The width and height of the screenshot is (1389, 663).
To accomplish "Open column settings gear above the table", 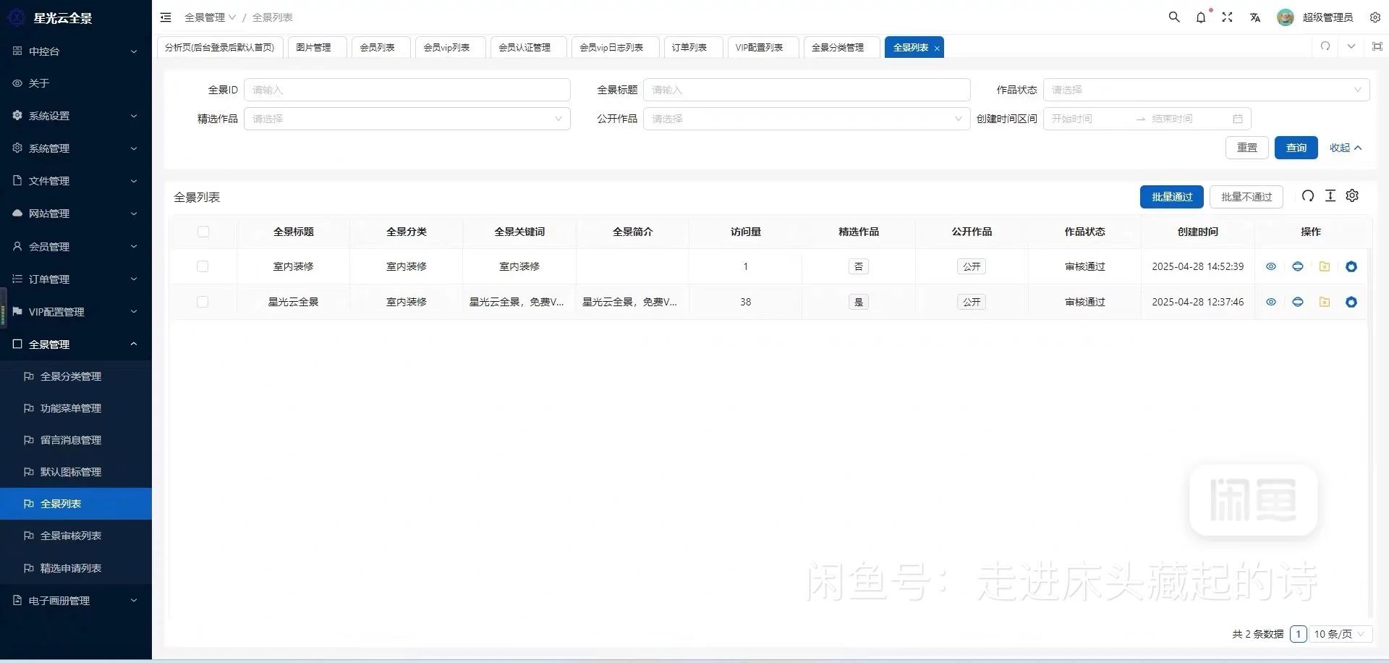I will (x=1352, y=195).
